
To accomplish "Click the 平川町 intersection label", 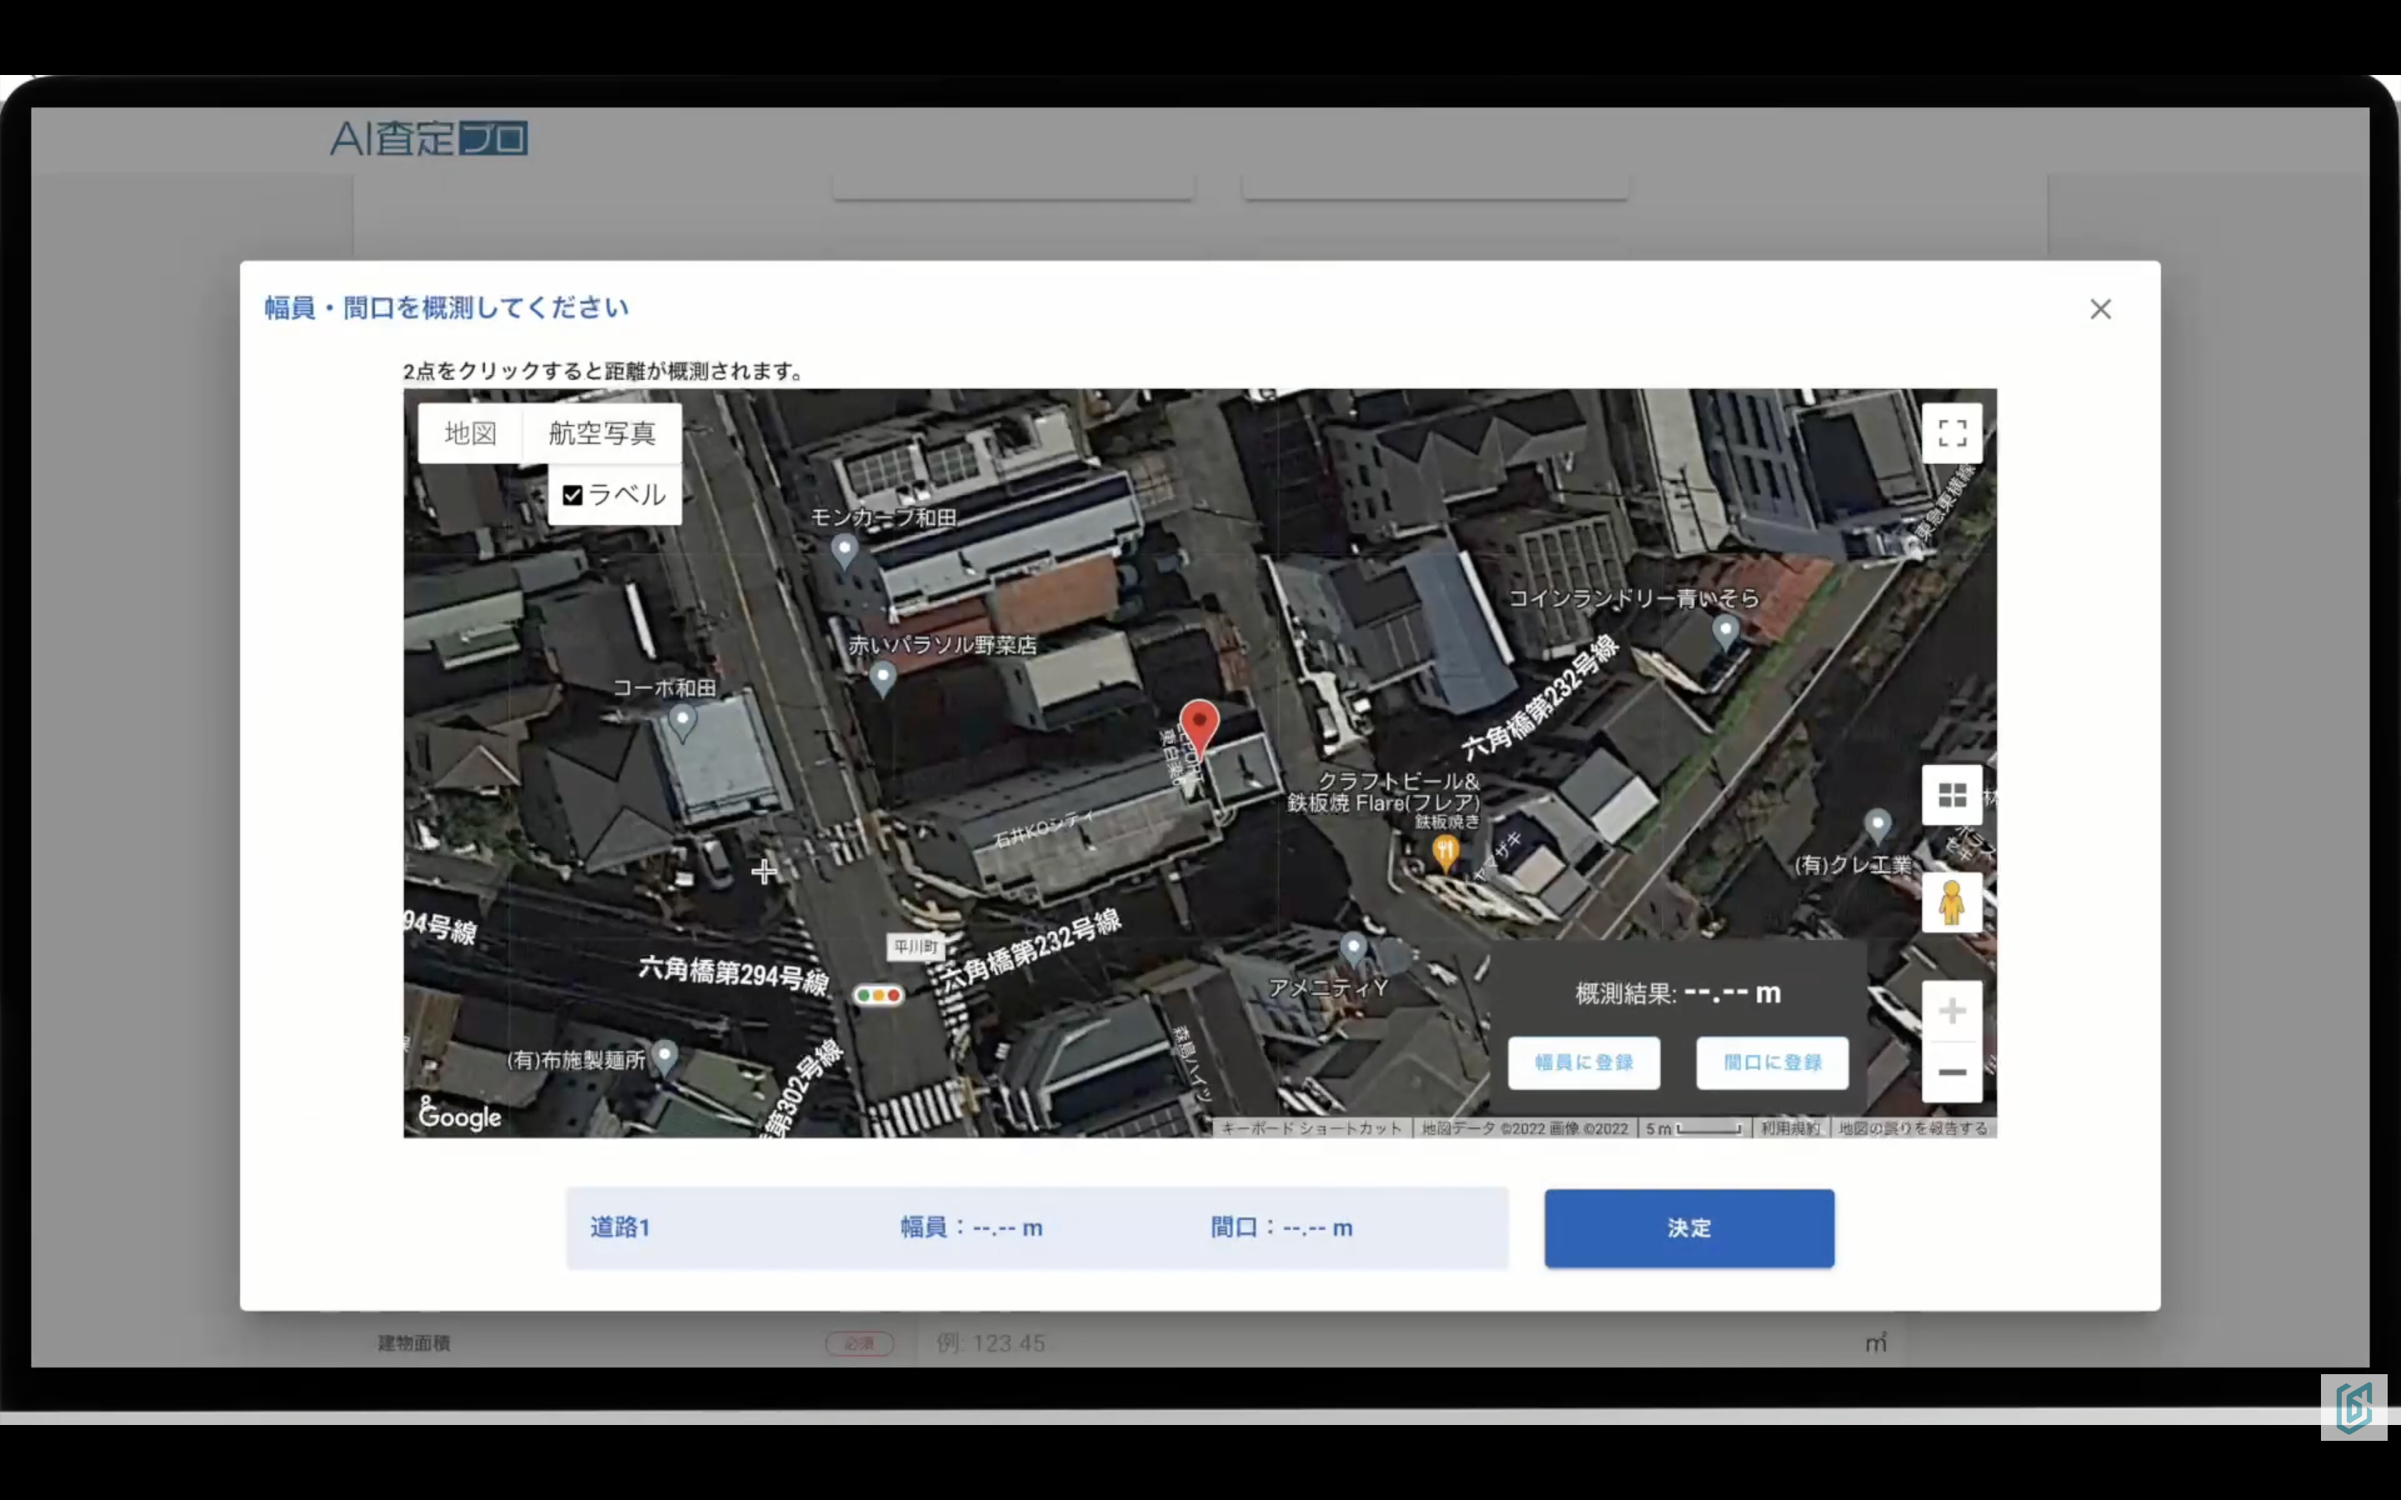I will pyautogui.click(x=915, y=947).
